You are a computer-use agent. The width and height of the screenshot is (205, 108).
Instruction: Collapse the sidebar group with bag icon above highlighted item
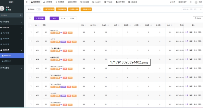12,50
